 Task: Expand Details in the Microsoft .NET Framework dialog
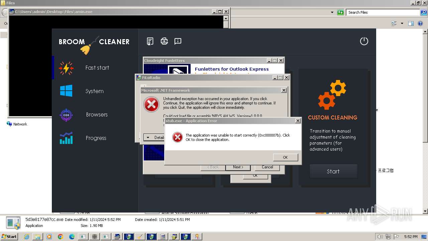coord(154,138)
